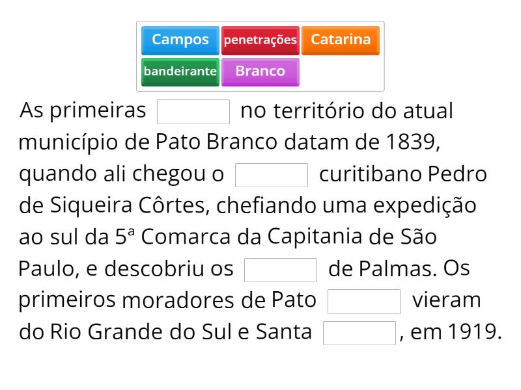Click the blank before "de Palmas"
The height and width of the screenshot is (390, 521).
pyautogui.click(x=281, y=270)
